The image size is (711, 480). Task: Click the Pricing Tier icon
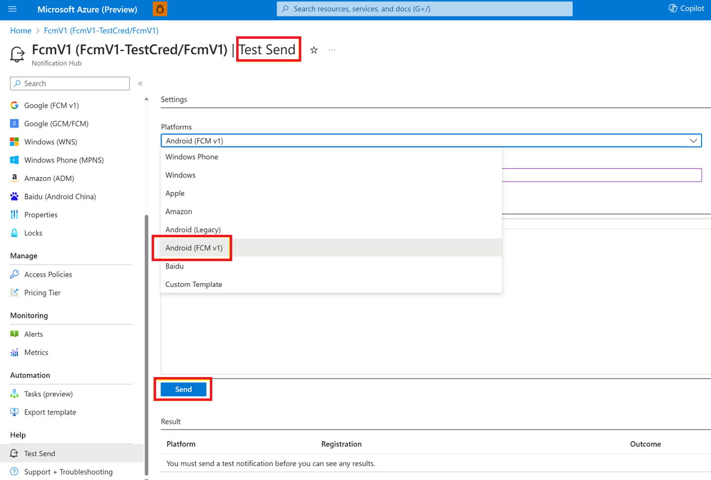click(x=14, y=292)
